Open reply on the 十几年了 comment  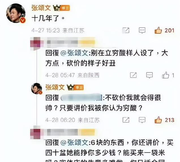(142, 31)
